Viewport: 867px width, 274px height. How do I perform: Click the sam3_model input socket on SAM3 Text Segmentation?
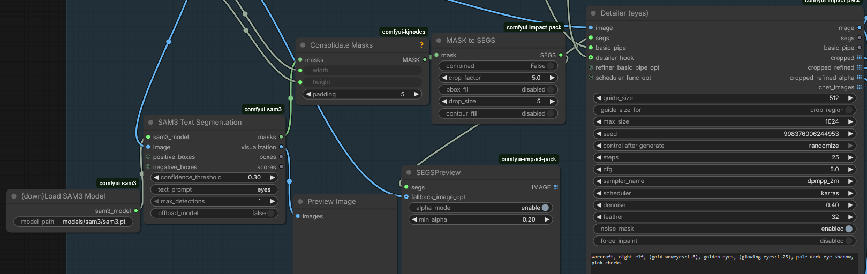tap(148, 137)
